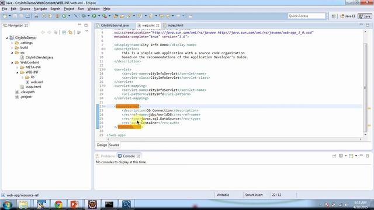Click the fold toggle on line 13
Image resolution: width=374 pixels, height=210 pixels.
(x=105, y=69)
